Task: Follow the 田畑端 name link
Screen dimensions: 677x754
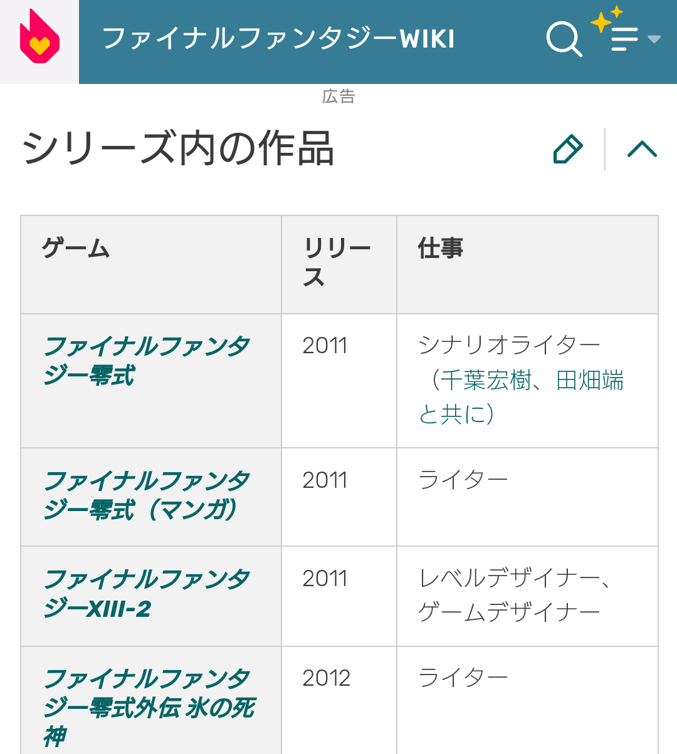Action: [590, 380]
